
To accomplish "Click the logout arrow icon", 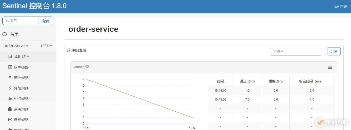I will click(x=337, y=6).
